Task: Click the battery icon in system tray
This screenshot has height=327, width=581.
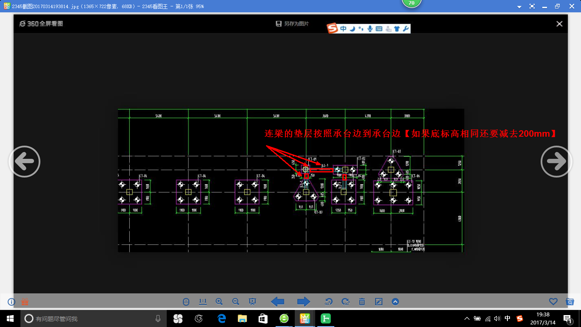Action: pos(477,318)
